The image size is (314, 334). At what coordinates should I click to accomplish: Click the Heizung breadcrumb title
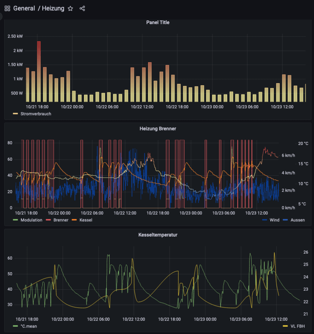coord(53,9)
